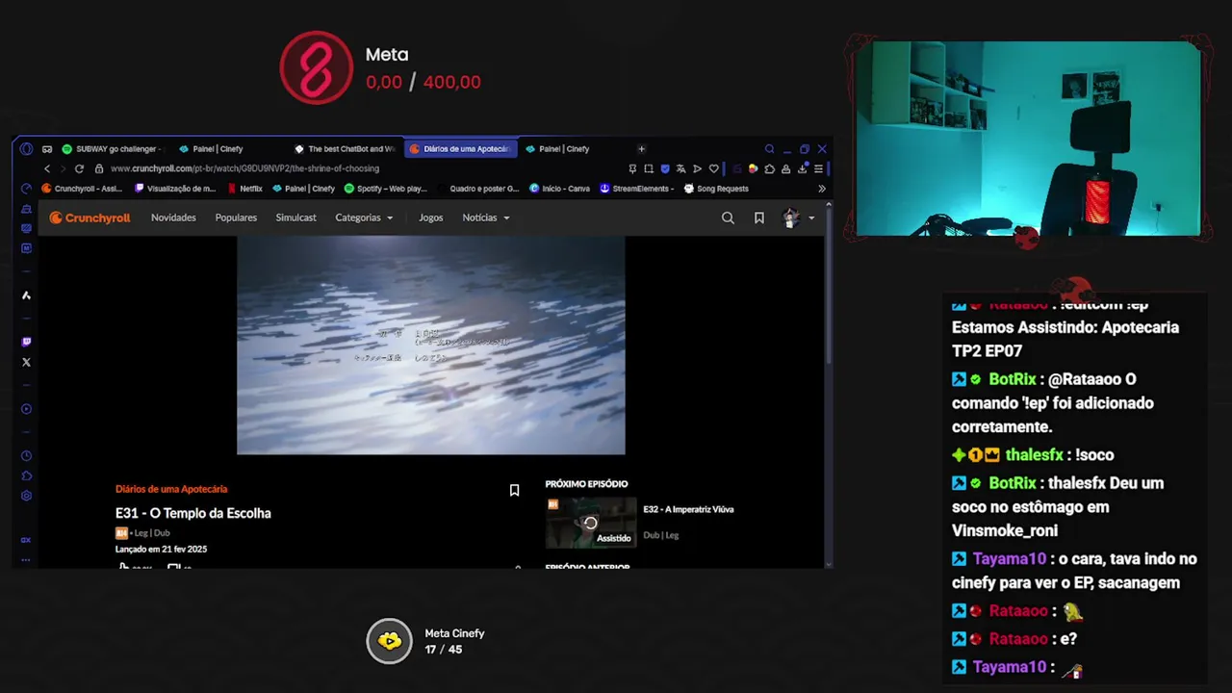Open Painel | Cinefy bookmark

tap(304, 189)
